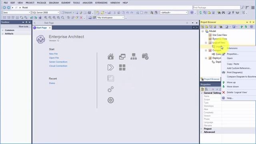
Task: Open the recent Demo project link
Action: (52, 83)
